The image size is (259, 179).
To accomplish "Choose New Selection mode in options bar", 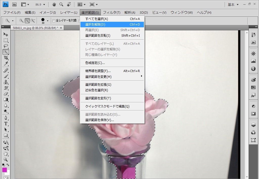I will [21, 21].
